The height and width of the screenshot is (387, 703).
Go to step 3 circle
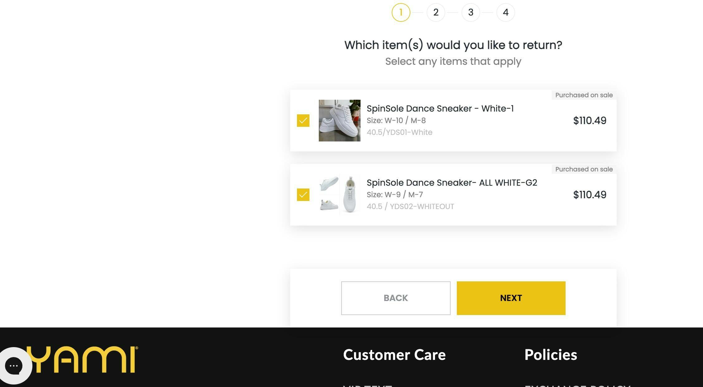coord(471,12)
